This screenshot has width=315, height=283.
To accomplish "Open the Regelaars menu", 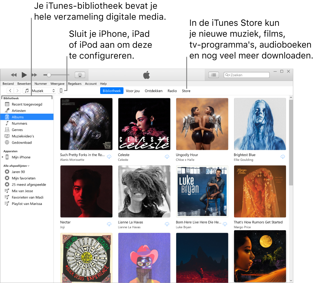I will click(x=75, y=84).
